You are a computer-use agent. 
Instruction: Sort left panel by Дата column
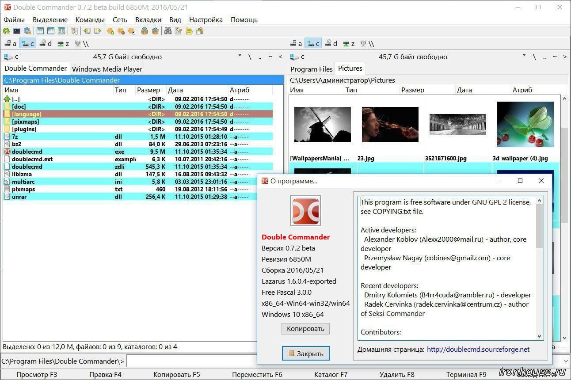pos(197,90)
